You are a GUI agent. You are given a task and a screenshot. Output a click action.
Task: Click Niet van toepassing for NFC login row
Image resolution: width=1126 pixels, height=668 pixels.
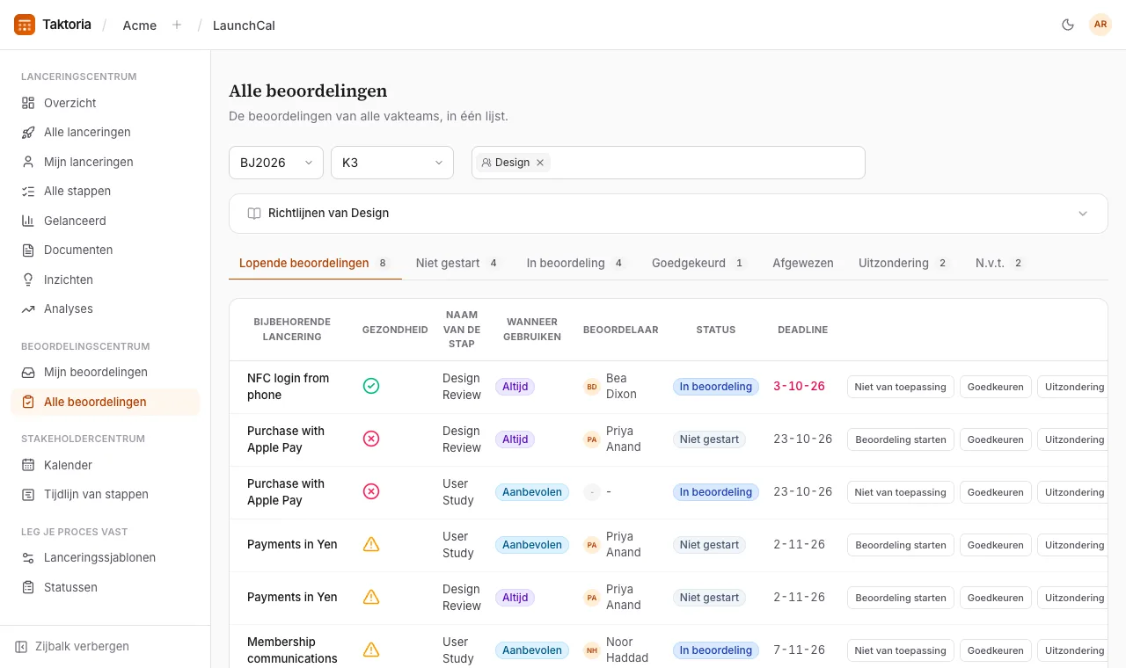point(901,387)
